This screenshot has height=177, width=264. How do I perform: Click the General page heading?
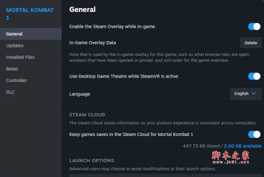click(x=82, y=9)
